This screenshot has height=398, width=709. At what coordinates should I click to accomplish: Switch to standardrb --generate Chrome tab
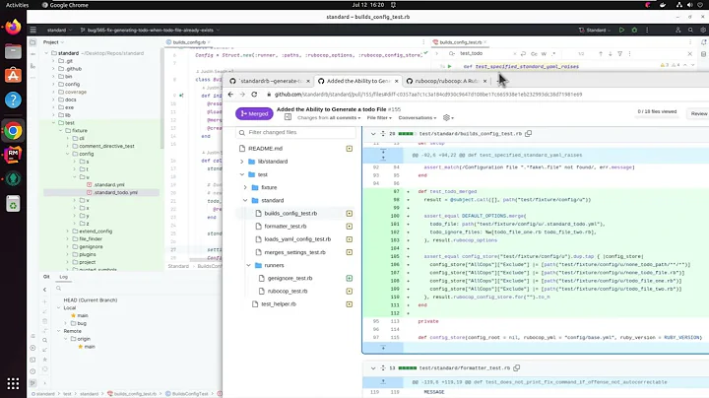click(270, 81)
